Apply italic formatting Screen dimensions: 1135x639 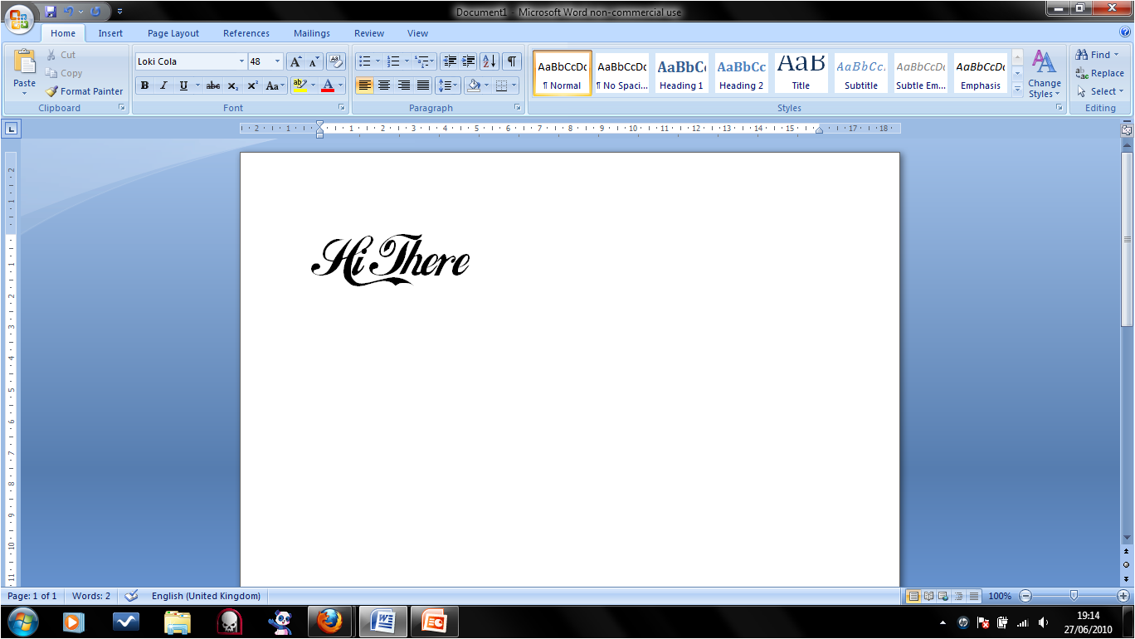coord(163,85)
